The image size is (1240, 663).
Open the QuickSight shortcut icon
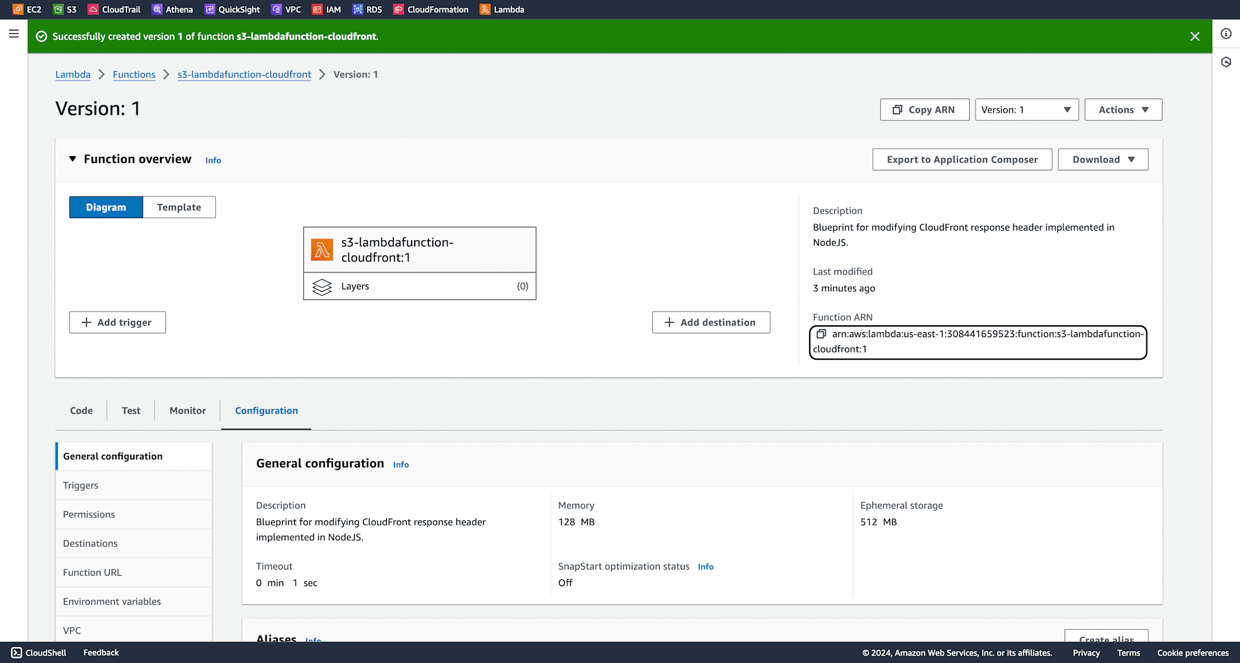point(210,9)
